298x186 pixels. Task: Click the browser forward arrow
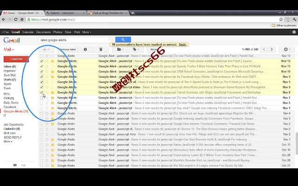pyautogui.click(x=9, y=20)
